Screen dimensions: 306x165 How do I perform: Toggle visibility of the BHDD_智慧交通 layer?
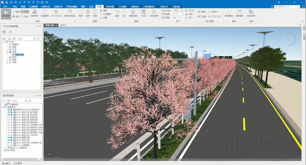pyautogui.click(x=9, y=139)
